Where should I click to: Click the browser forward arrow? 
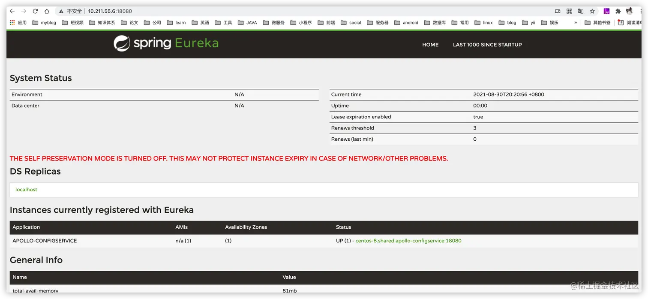24,11
